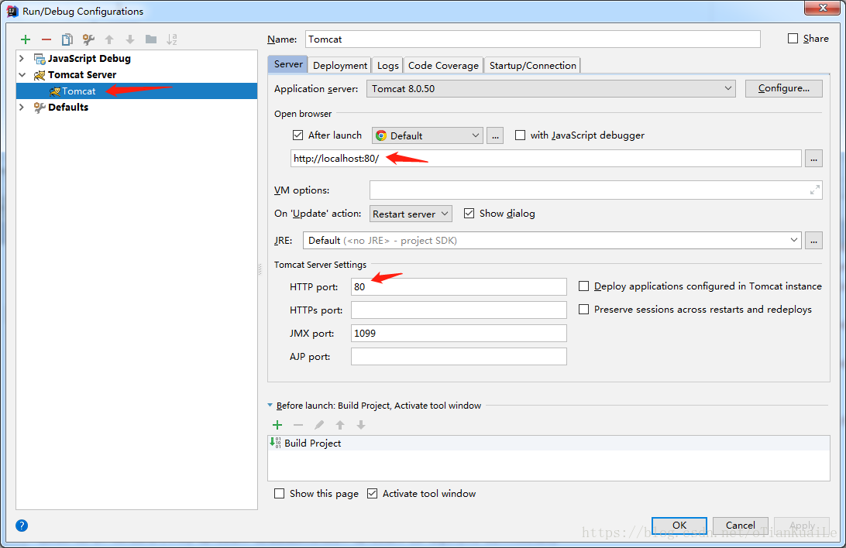Click the Name field containing Tomcat
The height and width of the screenshot is (548, 846).
[532, 39]
